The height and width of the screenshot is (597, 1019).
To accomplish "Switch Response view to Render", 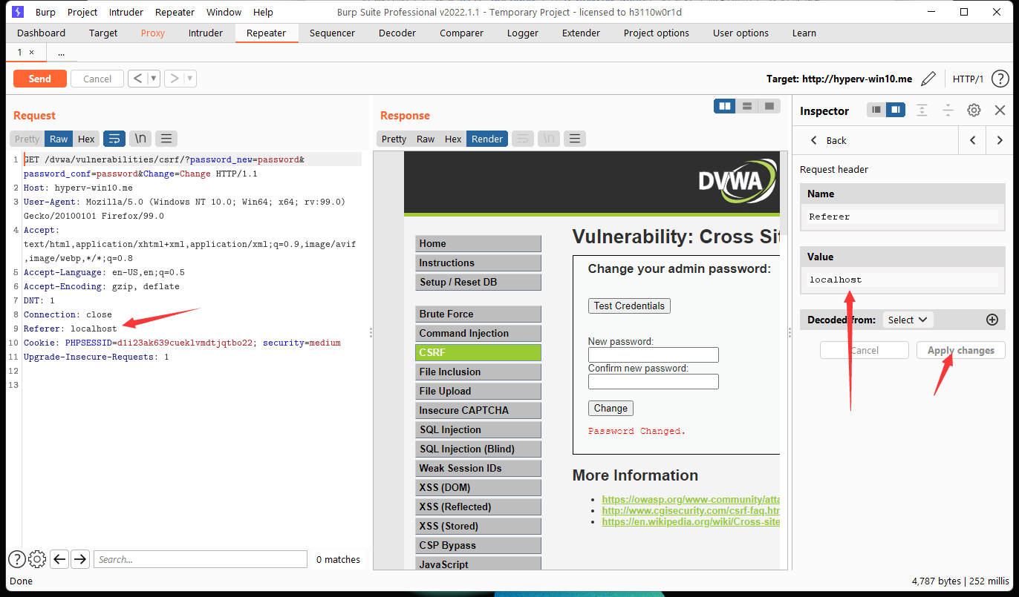I will pyautogui.click(x=487, y=139).
